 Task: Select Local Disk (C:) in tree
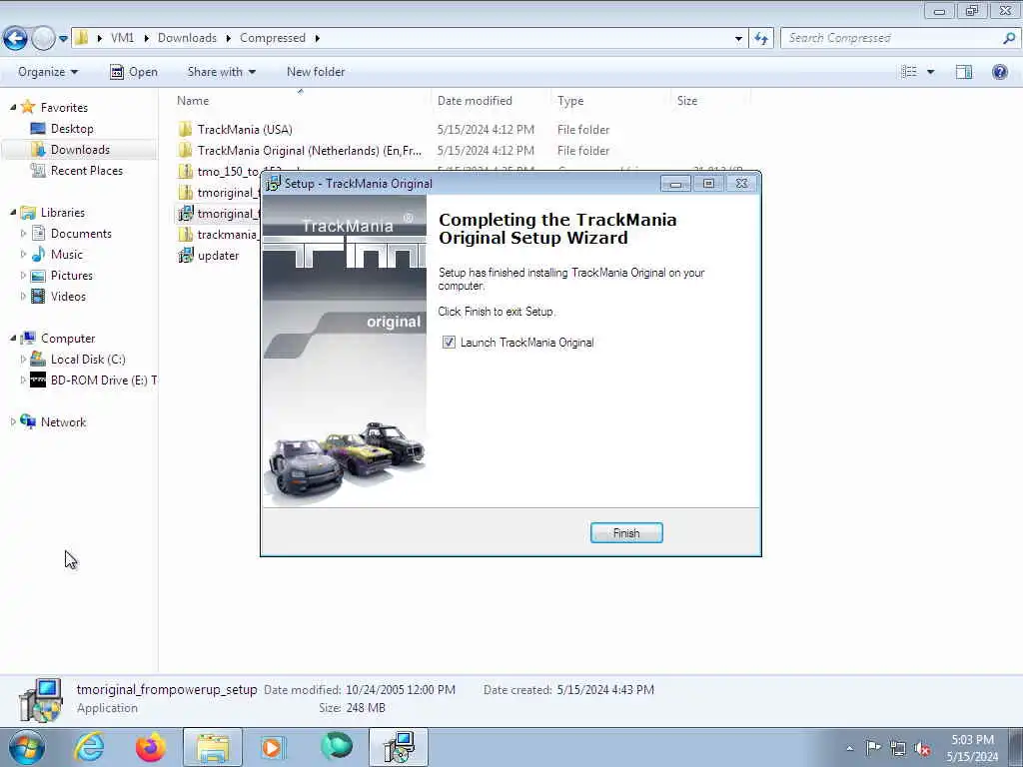click(88, 359)
